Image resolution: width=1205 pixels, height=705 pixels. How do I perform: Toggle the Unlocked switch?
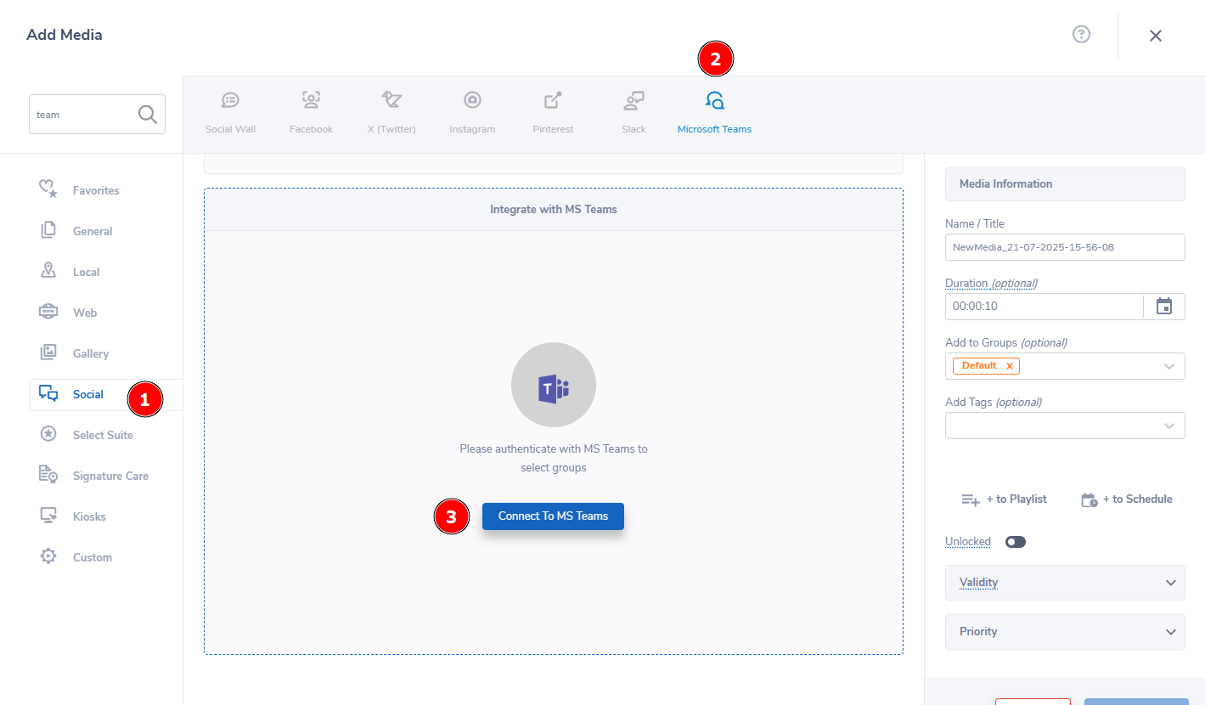click(x=1016, y=542)
